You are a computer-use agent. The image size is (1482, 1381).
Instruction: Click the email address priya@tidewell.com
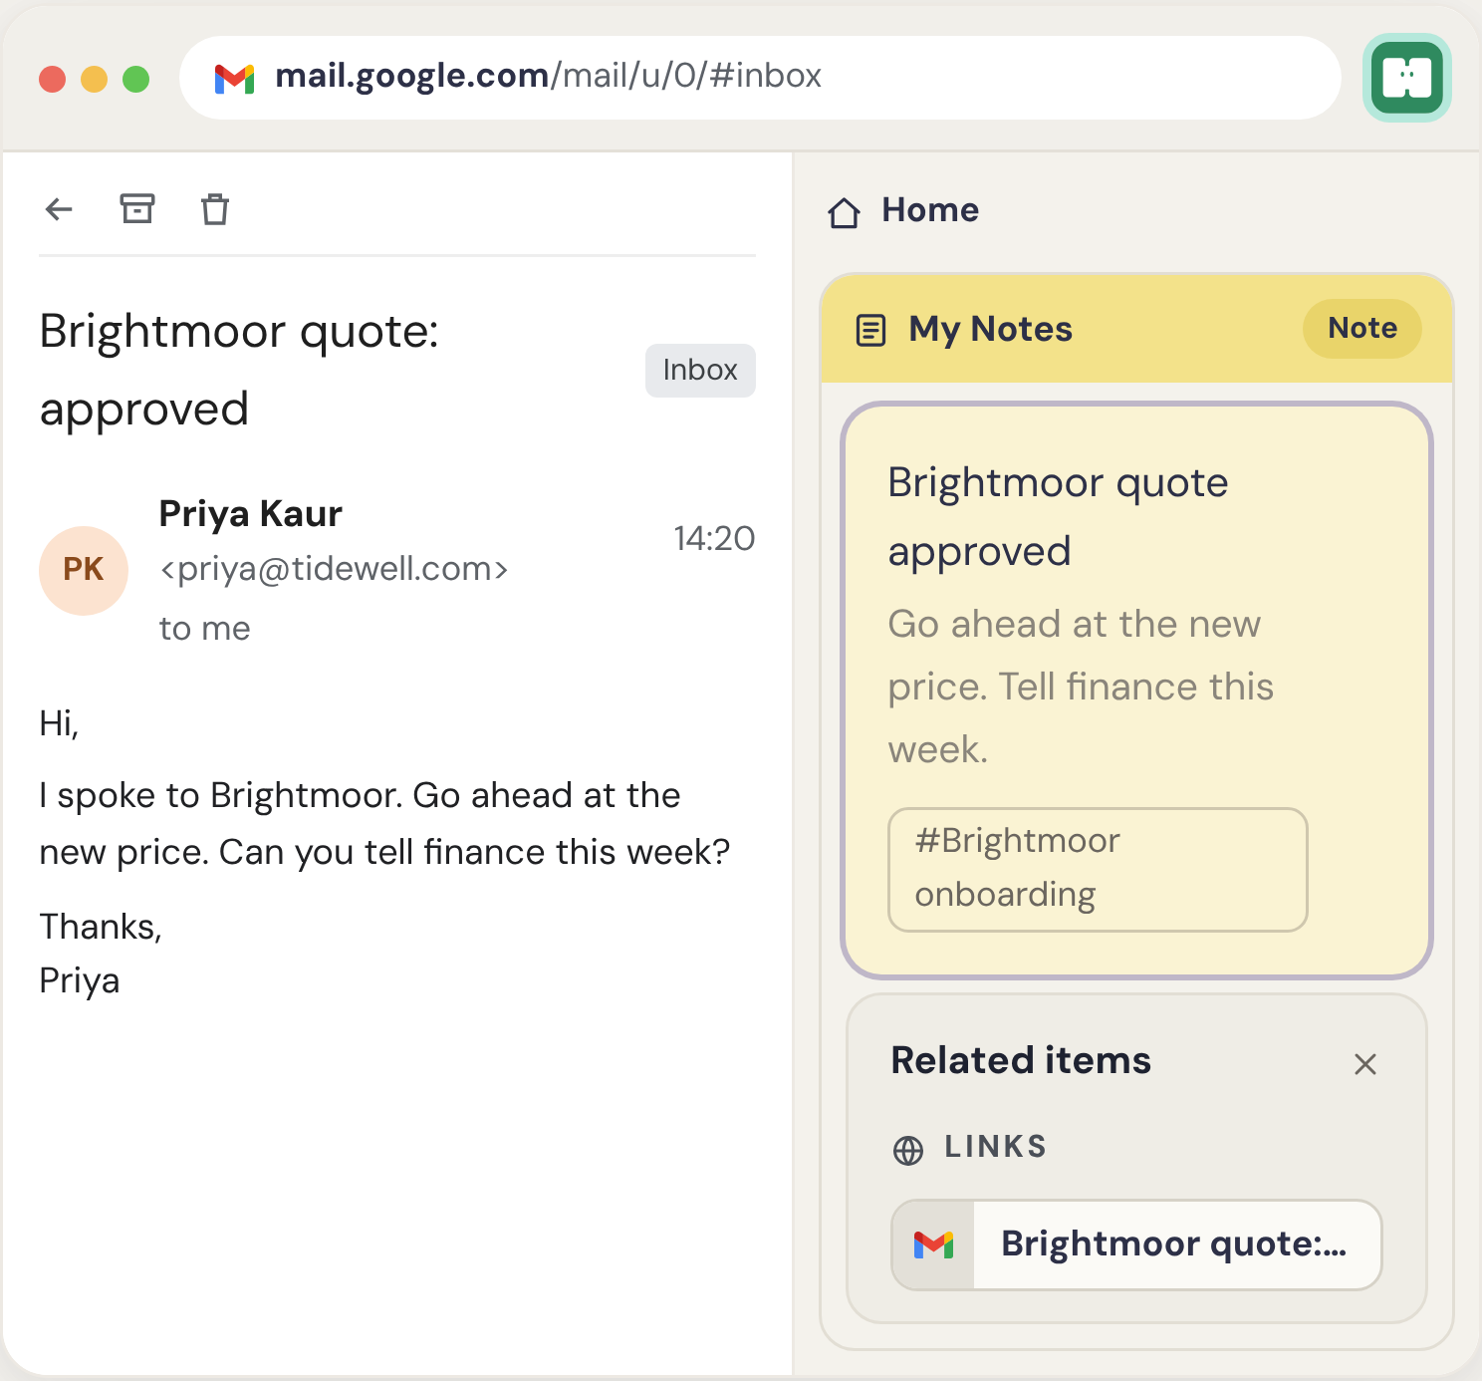pyautogui.click(x=335, y=569)
